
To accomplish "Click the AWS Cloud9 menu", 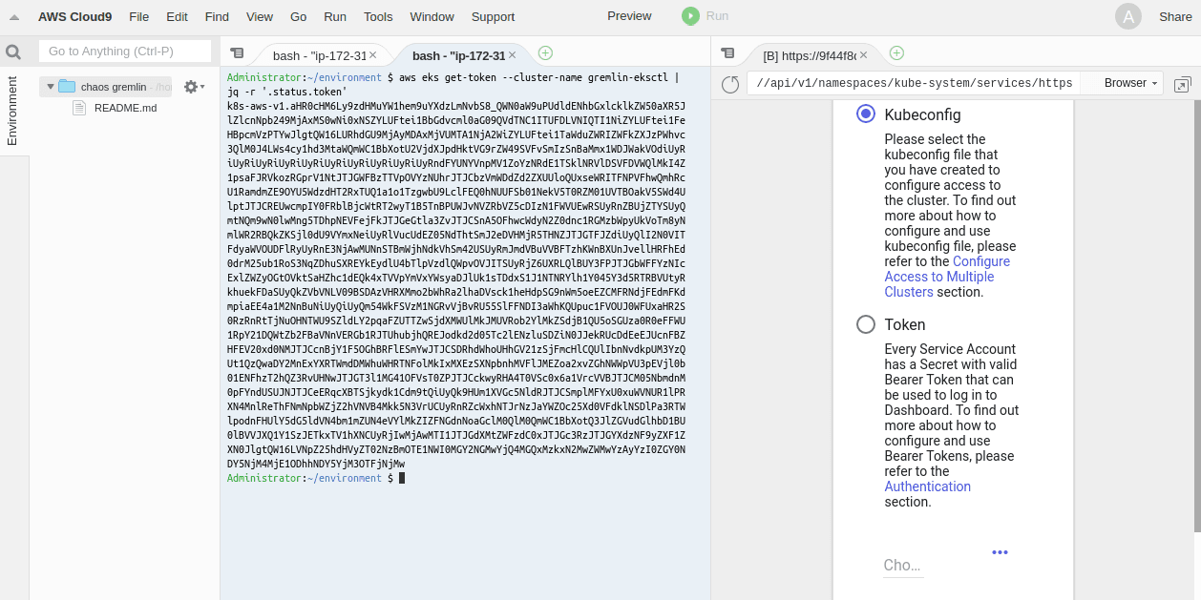I will 74,16.
